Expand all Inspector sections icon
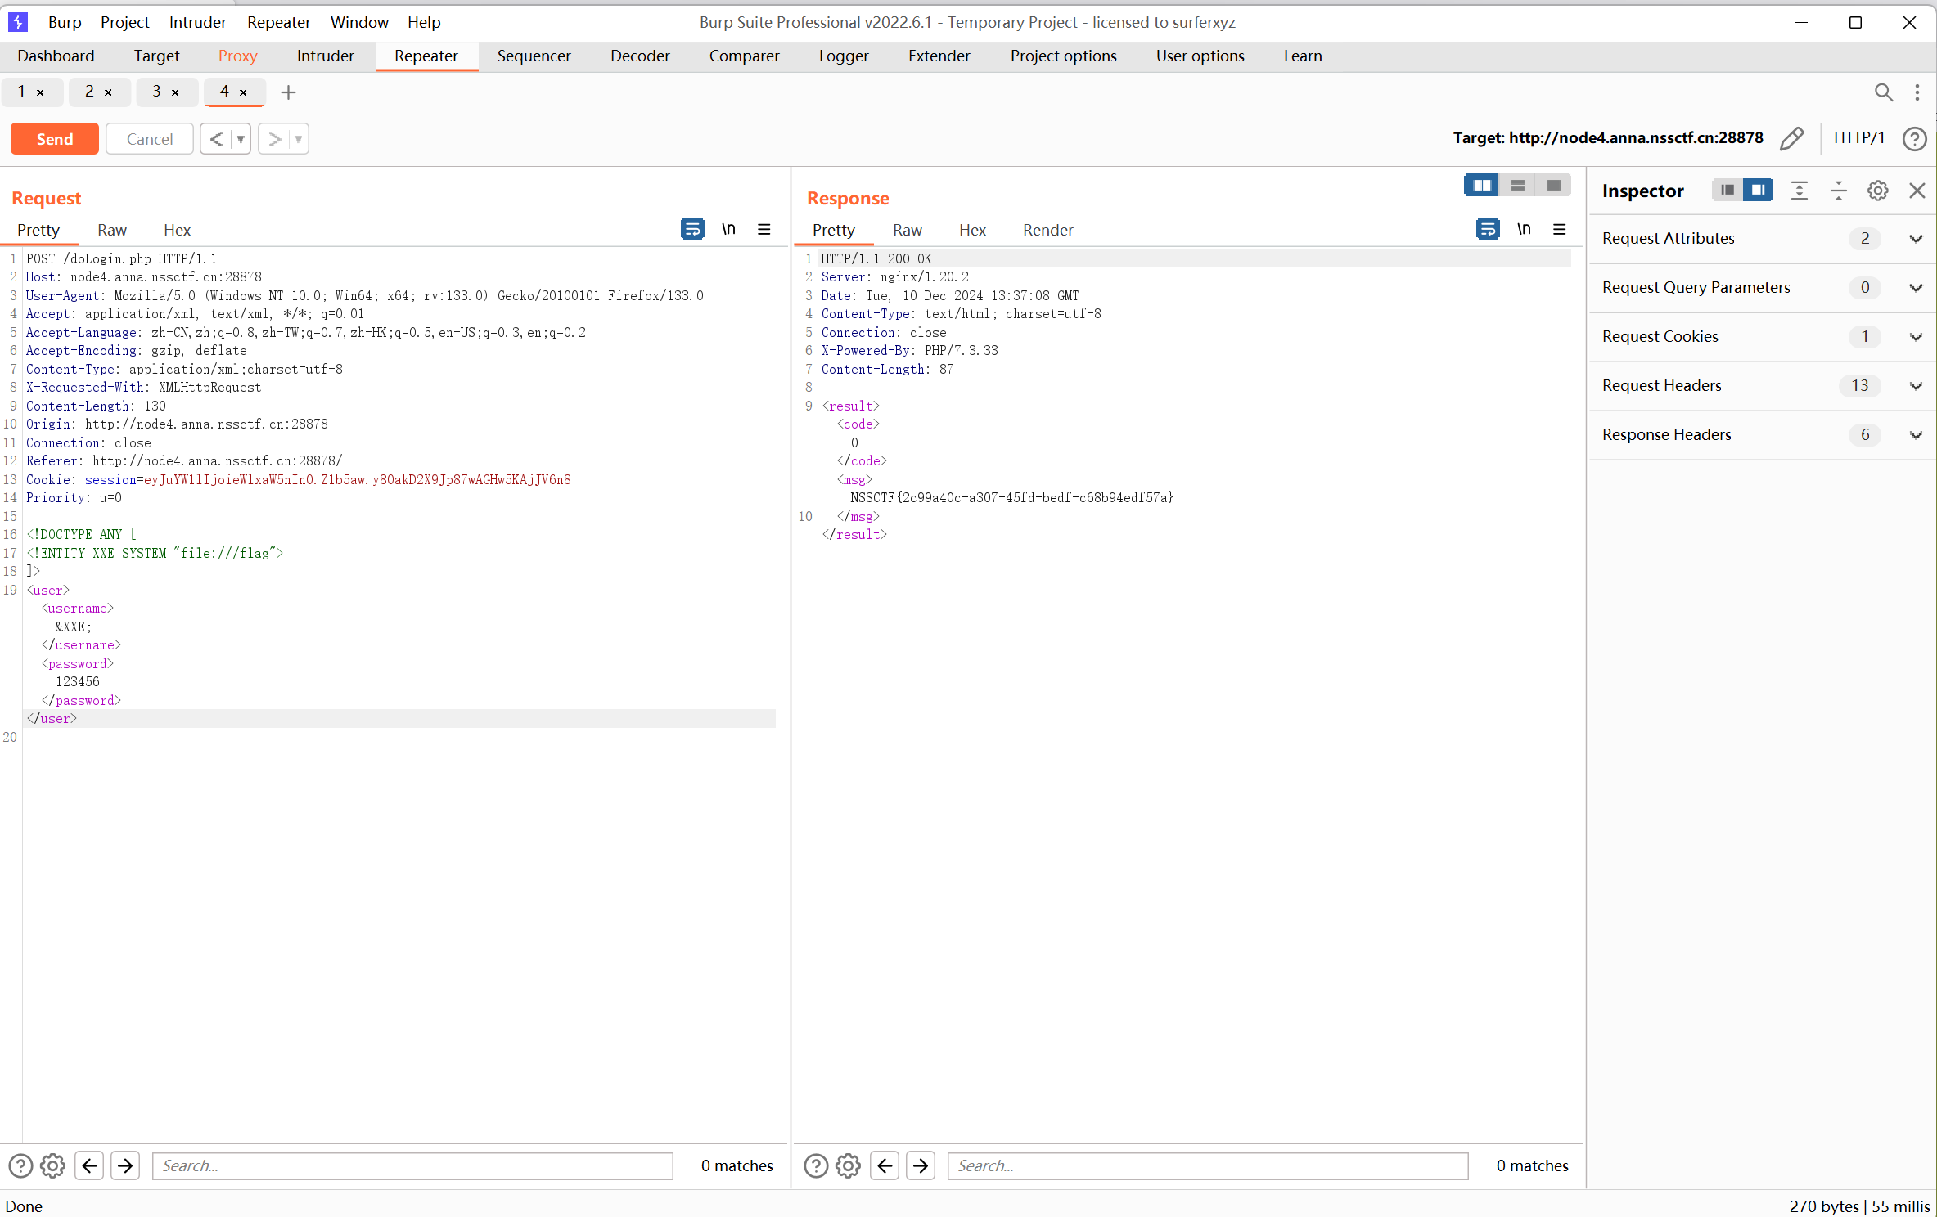 click(x=1799, y=191)
